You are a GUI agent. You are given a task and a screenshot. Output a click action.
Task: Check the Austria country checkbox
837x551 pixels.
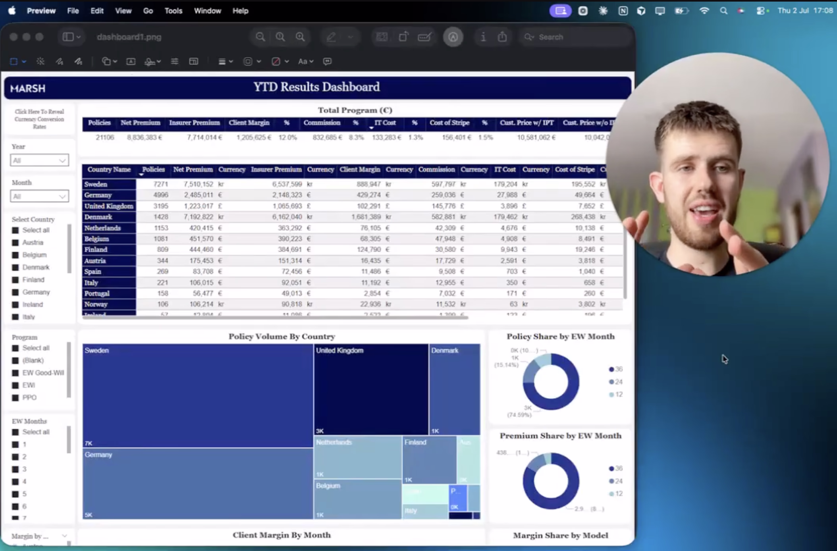[x=15, y=243]
